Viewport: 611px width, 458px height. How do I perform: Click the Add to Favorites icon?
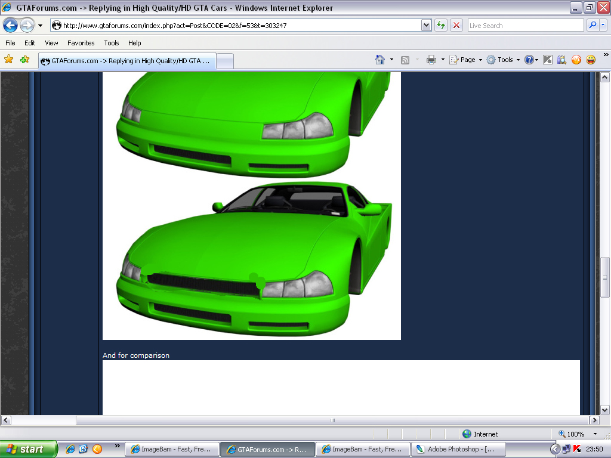click(24, 60)
